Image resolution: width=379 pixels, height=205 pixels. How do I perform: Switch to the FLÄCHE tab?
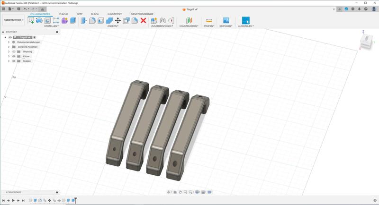pos(63,14)
